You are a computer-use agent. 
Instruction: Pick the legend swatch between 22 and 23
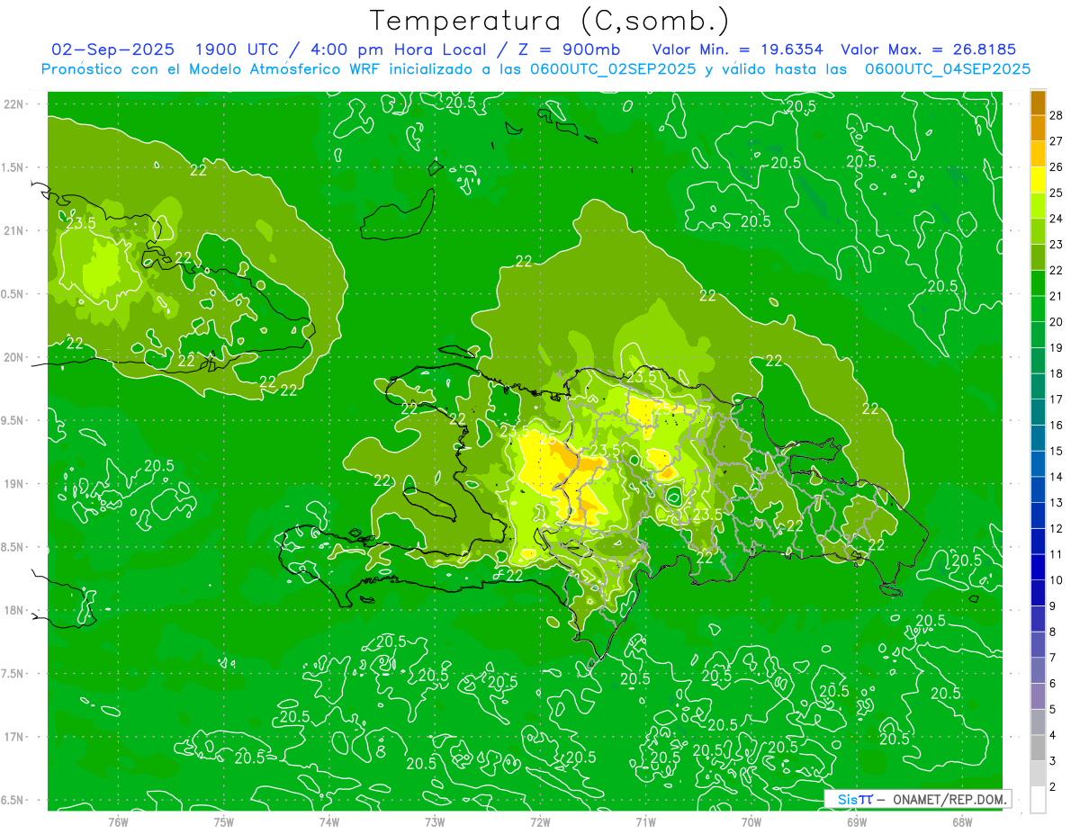[1038, 257]
